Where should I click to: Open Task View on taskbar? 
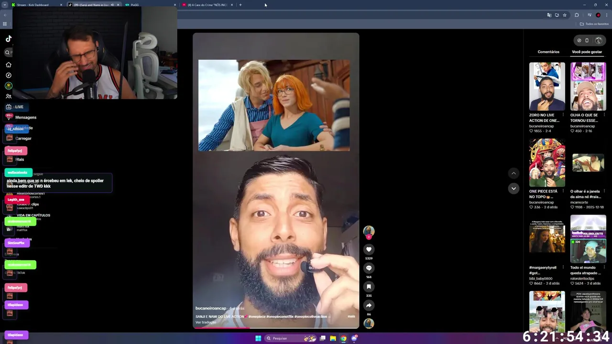[x=323, y=338]
